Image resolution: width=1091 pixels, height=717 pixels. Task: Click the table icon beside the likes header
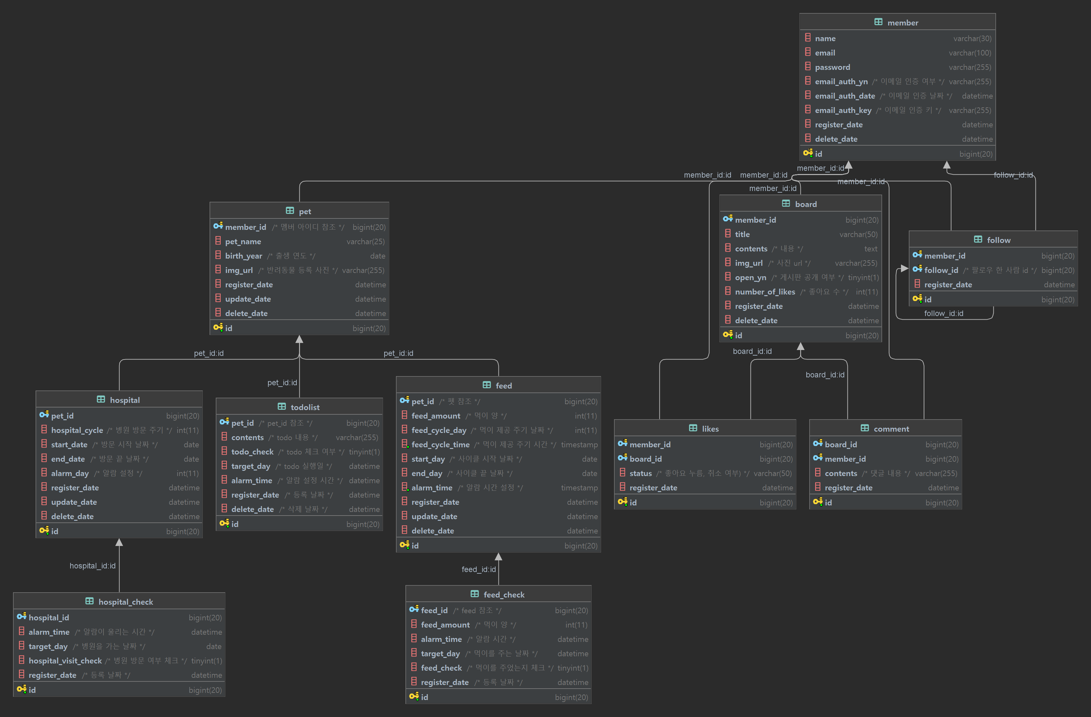pos(693,428)
